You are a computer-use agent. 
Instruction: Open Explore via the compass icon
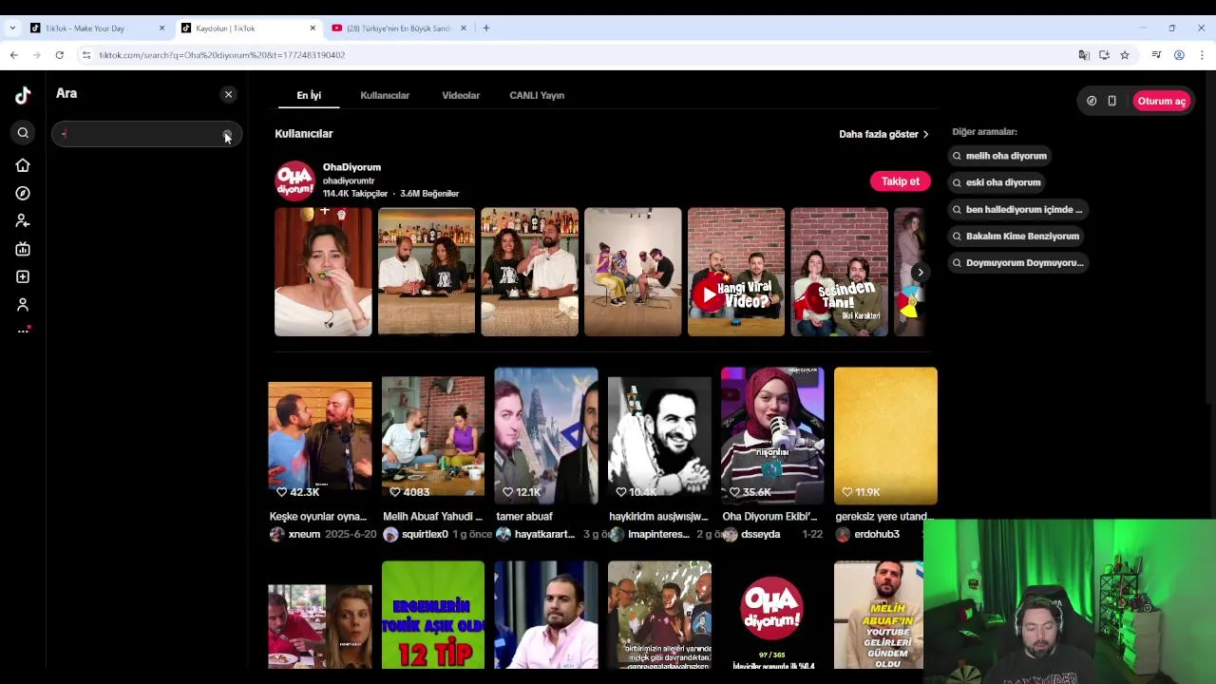point(23,193)
